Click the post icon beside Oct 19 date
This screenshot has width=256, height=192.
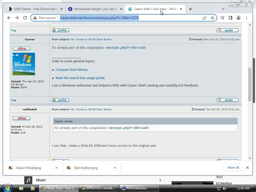tap(190, 39)
